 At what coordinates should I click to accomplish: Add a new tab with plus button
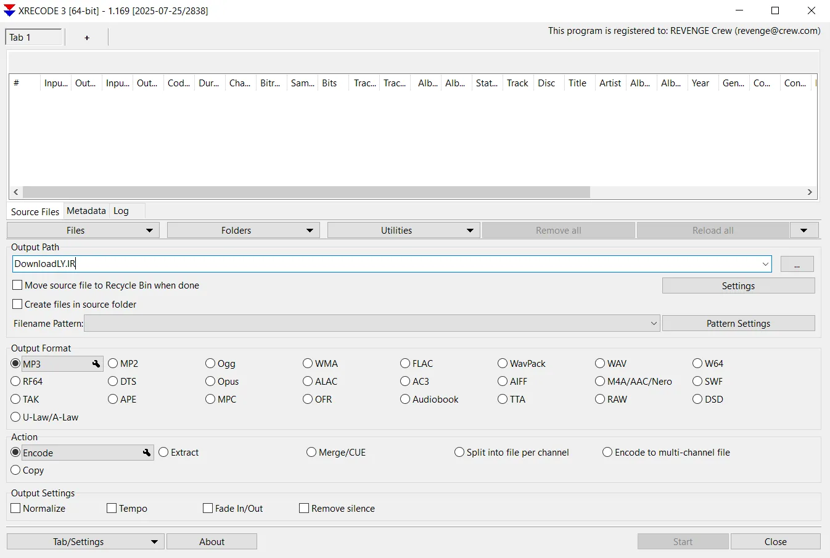pos(87,38)
